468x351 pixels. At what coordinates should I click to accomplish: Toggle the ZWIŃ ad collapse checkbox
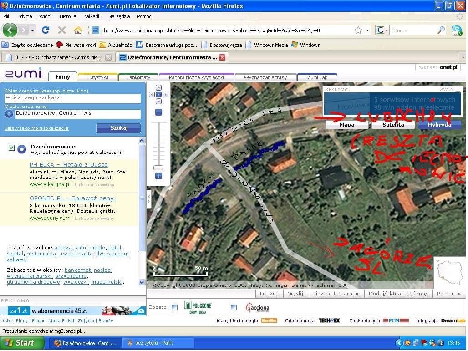(458, 89)
